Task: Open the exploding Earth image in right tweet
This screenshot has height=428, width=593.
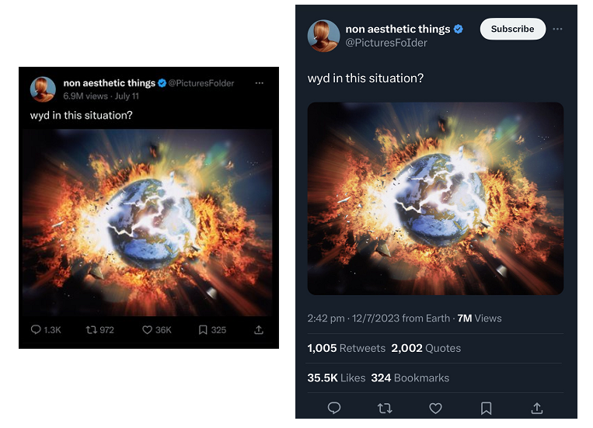Action: click(435, 199)
